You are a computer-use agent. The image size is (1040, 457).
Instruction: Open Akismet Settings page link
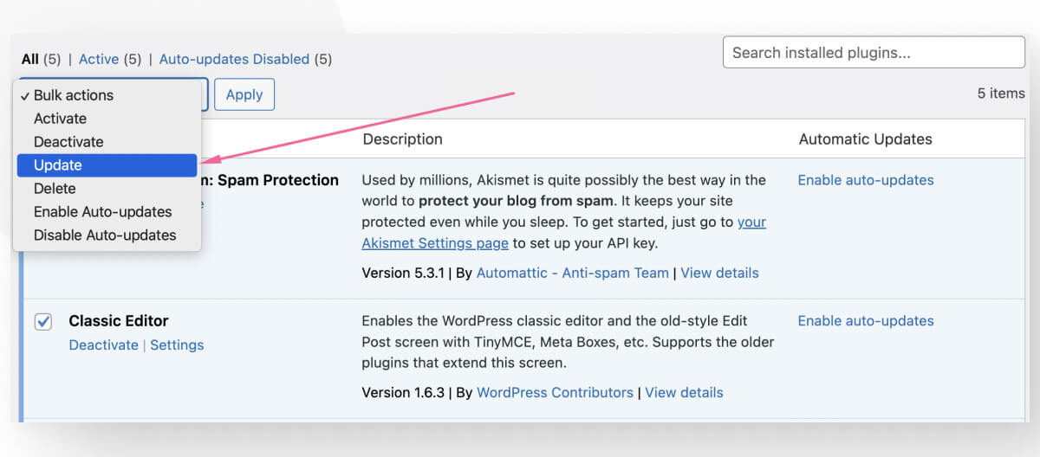click(x=435, y=243)
